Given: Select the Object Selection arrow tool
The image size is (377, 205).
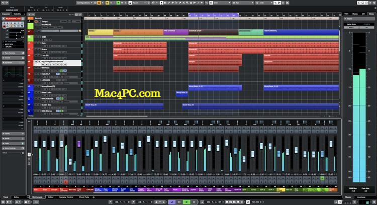Looking at the screenshot, I should [161, 3].
